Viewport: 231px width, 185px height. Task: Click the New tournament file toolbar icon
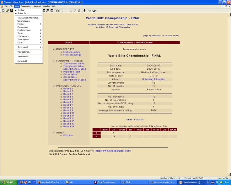(3, 10)
